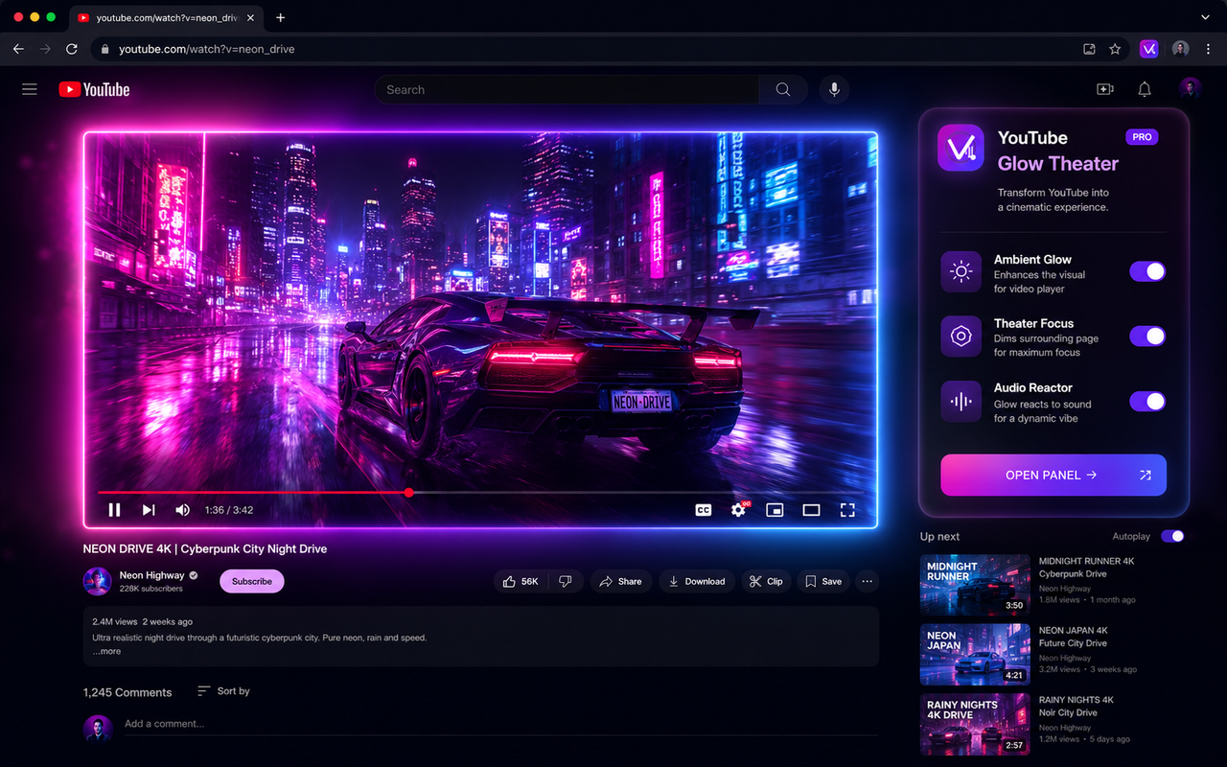Toggle Ambient Glow switch

coord(1147,271)
